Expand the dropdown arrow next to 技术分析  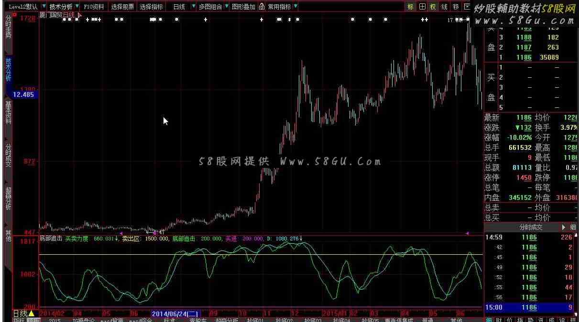tap(78, 7)
